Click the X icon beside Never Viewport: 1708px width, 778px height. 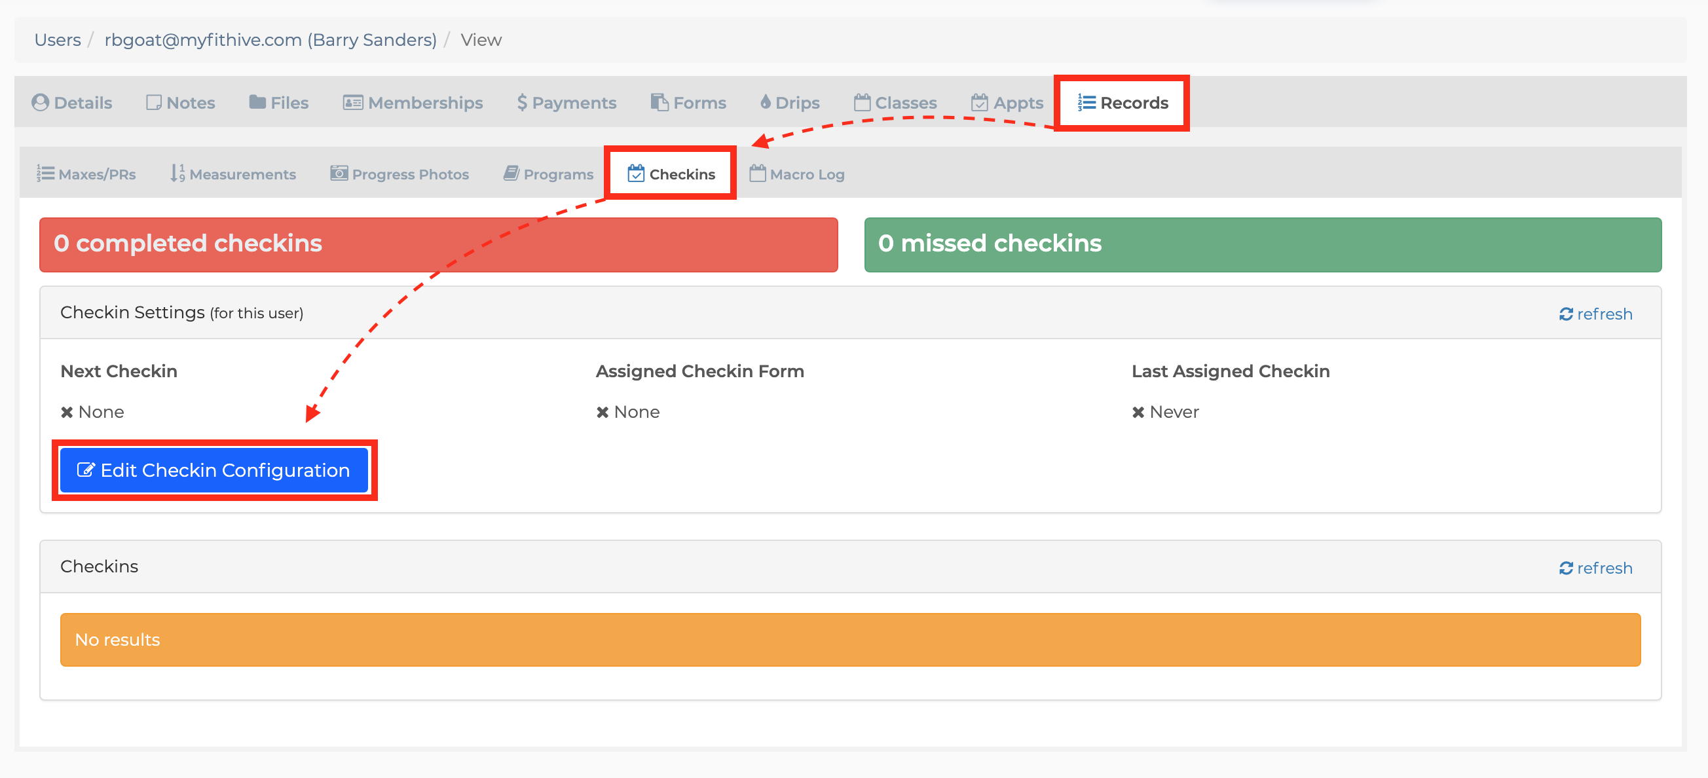click(x=1138, y=412)
